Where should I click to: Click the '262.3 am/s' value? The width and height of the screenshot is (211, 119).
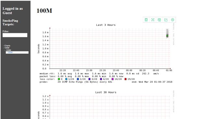(x=150, y=74)
